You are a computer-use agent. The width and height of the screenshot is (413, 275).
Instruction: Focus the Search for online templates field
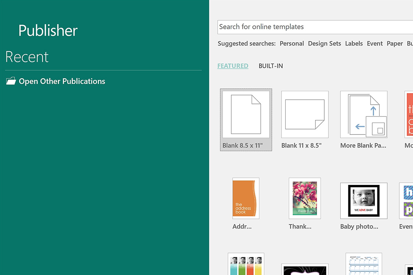click(314, 27)
